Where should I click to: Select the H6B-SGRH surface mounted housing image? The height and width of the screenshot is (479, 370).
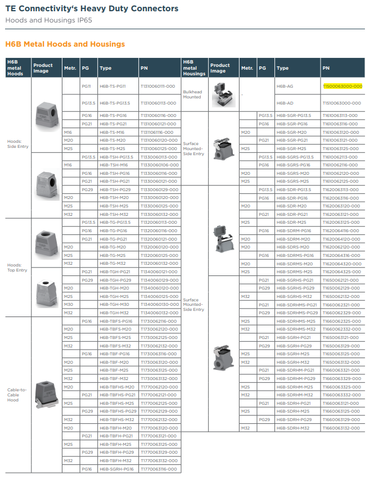point(223,358)
